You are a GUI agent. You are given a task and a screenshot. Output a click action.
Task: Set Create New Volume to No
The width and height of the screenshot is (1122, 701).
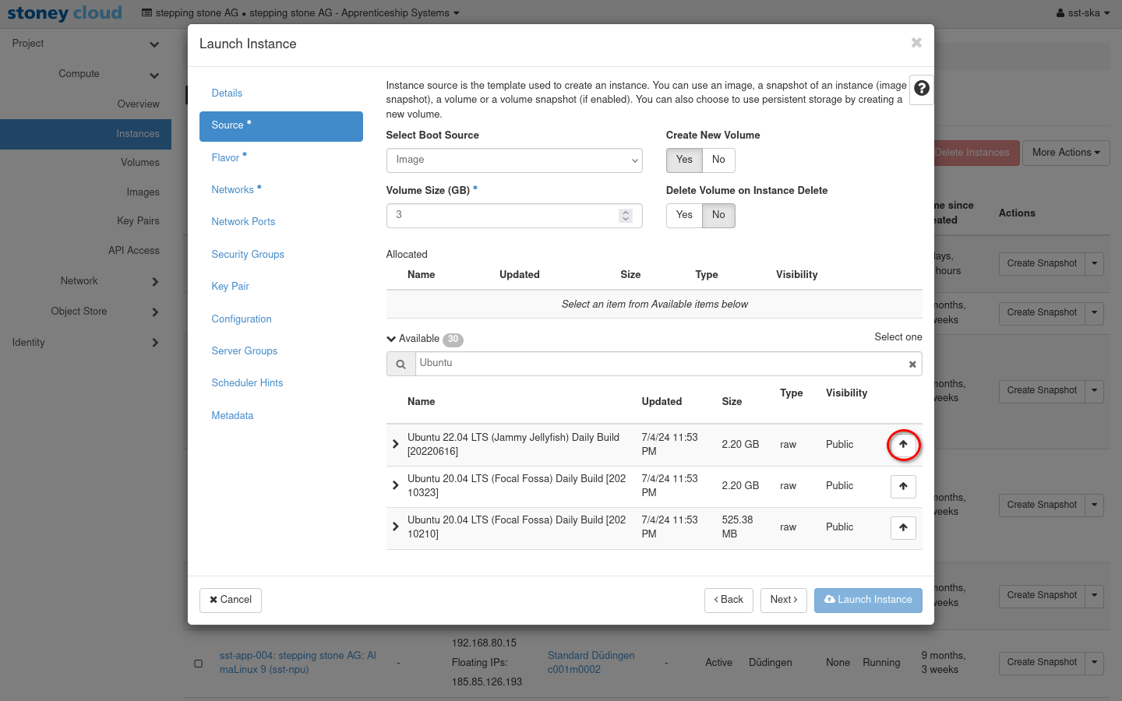[x=718, y=160]
